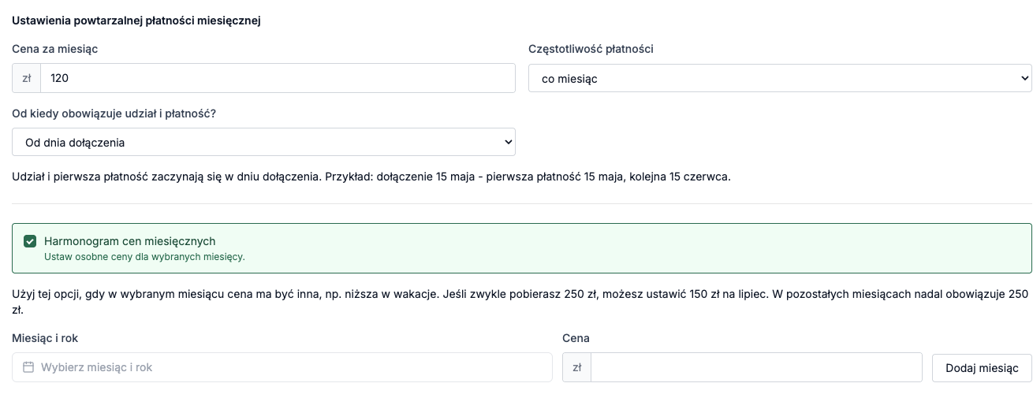Click the calendar icon in month picker
Image resolution: width=1033 pixels, height=398 pixels.
(29, 367)
